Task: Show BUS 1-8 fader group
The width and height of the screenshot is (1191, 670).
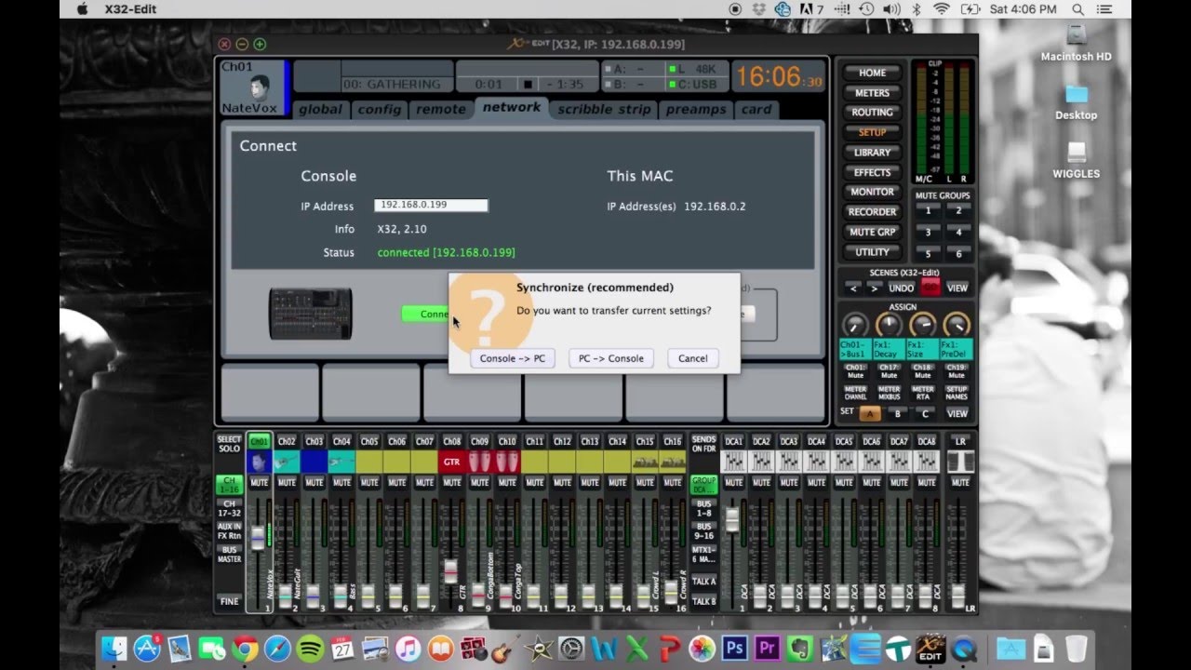Action: click(704, 508)
